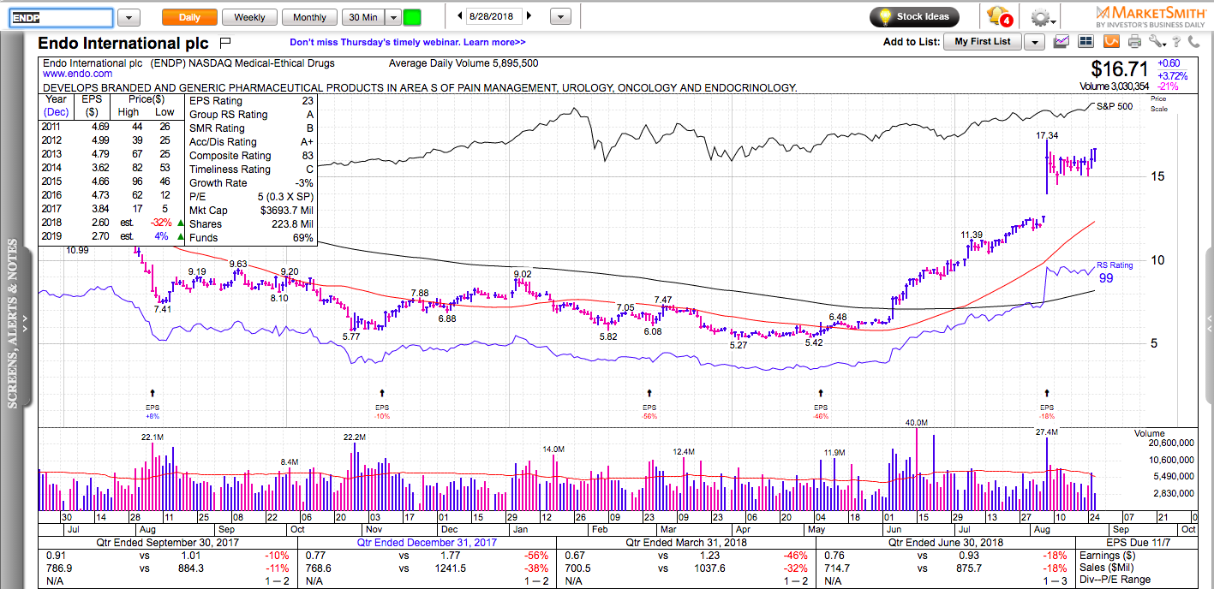Open the symbol history dropdown next to ENDP

point(129,17)
